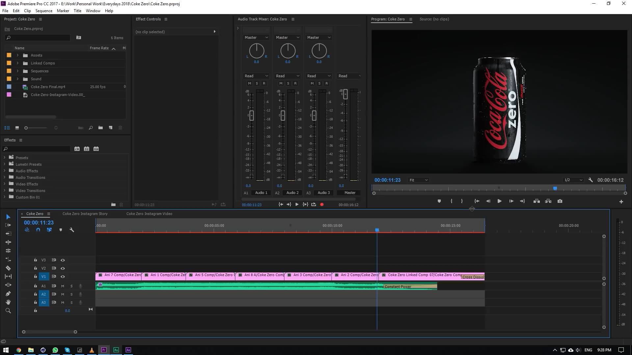This screenshot has height=355, width=632.
Task: Switch to the Coke Zero Instagram Story sequence tab
Action: pyautogui.click(x=85, y=213)
